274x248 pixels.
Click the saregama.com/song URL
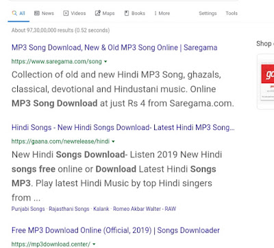tap(57, 61)
